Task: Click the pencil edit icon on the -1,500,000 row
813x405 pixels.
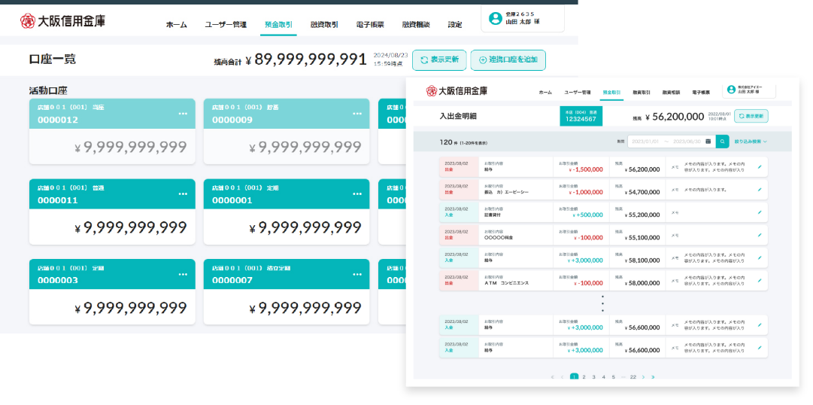Action: pyautogui.click(x=759, y=168)
